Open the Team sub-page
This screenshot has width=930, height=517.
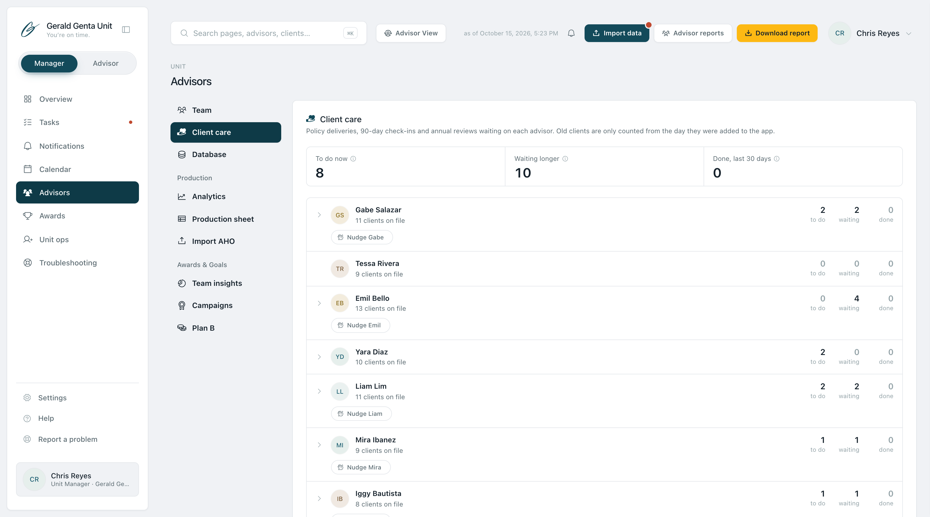pos(226,110)
